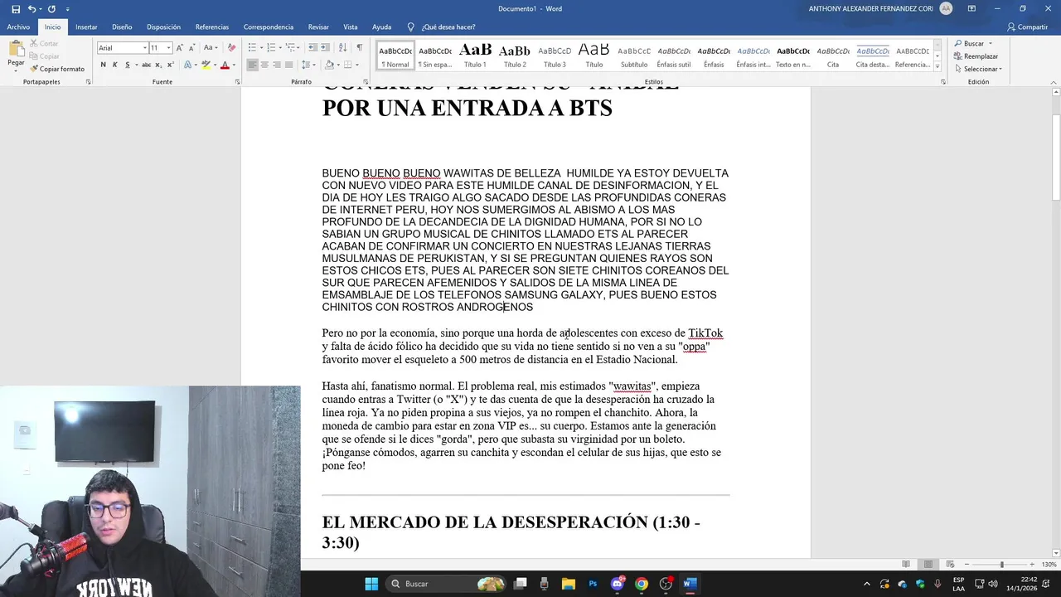1061x597 pixels.
Task: Open Discord from the taskbar
Action: click(x=618, y=584)
